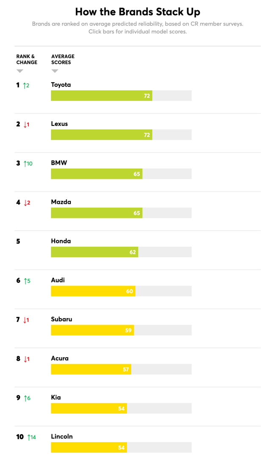The height and width of the screenshot is (462, 271).
Task: Click Honda's bar with score 62
Action: pos(94,252)
